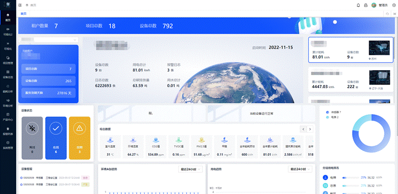Click the 总表 ranking row icon
Viewport: 398px width, 194px height.
tap(325, 186)
